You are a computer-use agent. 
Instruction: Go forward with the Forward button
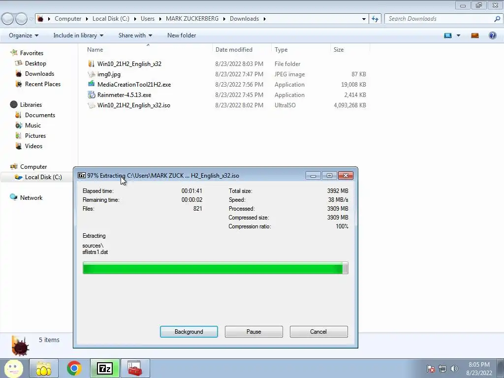coord(21,19)
